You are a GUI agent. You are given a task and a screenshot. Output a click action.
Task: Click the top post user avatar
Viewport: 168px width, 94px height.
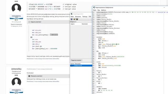click(16, 8)
